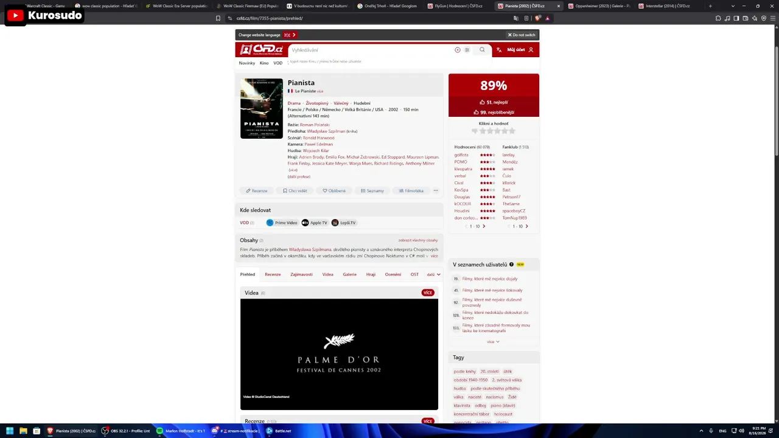The image size is (779, 438).
Task: Expand the cast list with více
Action: click(293, 170)
